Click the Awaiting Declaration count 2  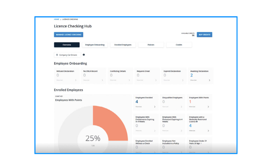[191, 75]
